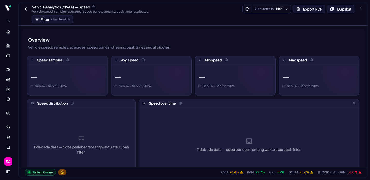Open the users group sidebar icon
This screenshot has width=370, height=180.
click(x=8, y=127)
